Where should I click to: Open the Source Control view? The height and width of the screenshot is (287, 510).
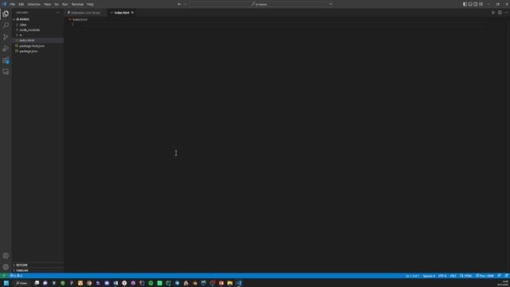pos(6,37)
